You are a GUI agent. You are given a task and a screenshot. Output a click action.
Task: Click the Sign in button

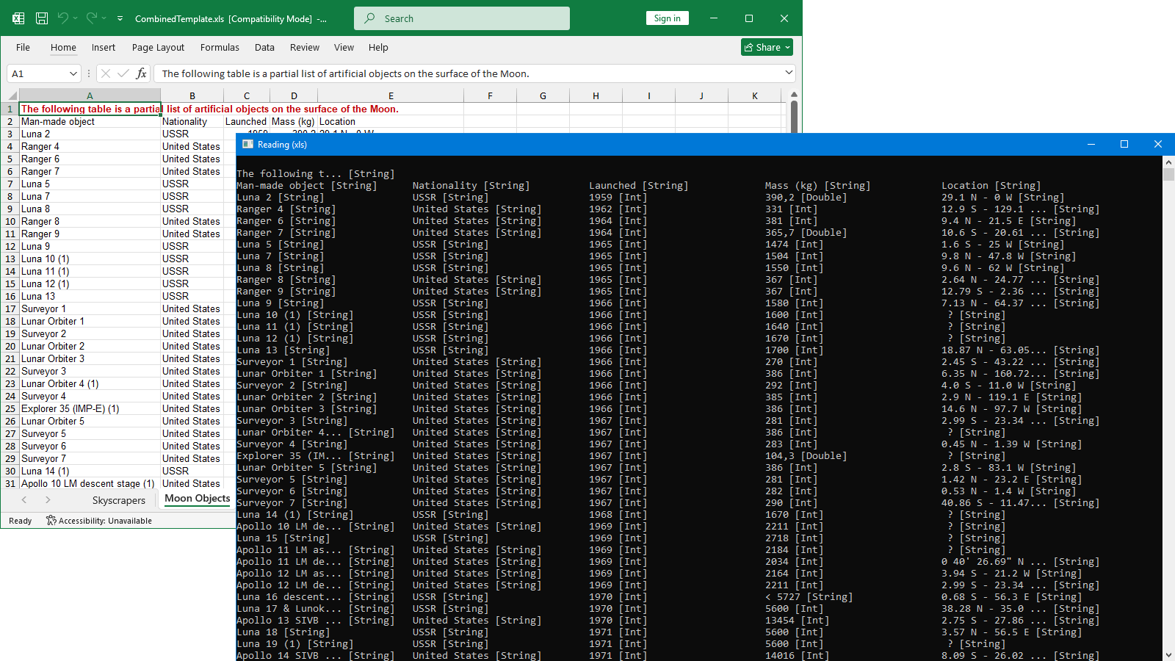click(667, 18)
